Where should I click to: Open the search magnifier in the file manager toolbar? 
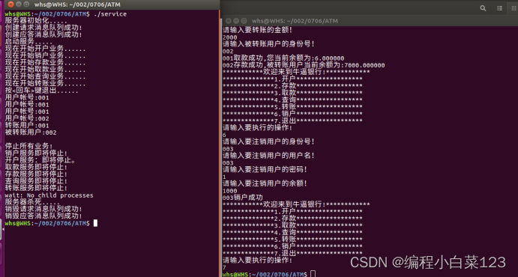[x=483, y=8]
